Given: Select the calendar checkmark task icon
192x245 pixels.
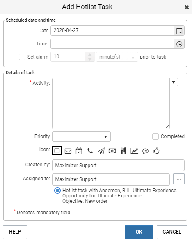Looking at the screenshot, I should [x=79, y=151].
